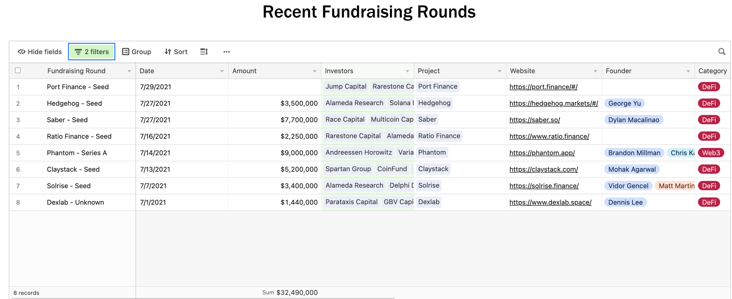Expand the Amount column dropdown arrow

314,71
